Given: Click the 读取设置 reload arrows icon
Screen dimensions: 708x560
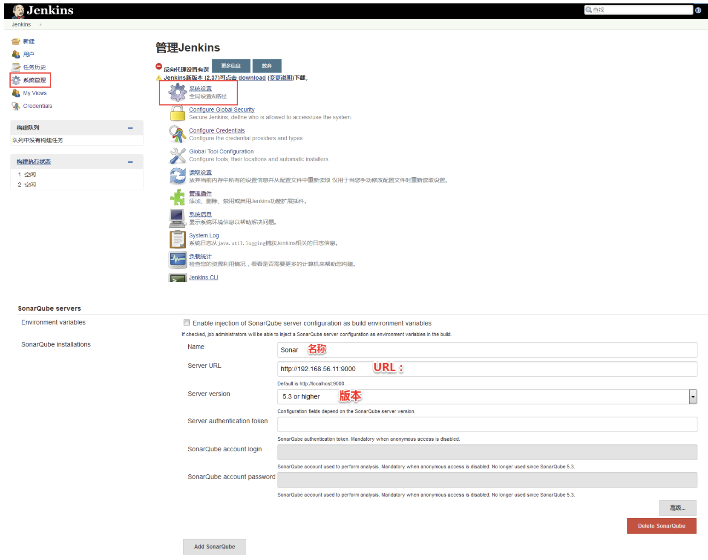Looking at the screenshot, I should pos(178,176).
